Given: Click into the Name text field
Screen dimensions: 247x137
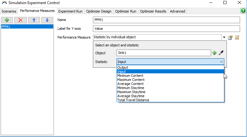Looking at the screenshot, I should tap(167, 20).
